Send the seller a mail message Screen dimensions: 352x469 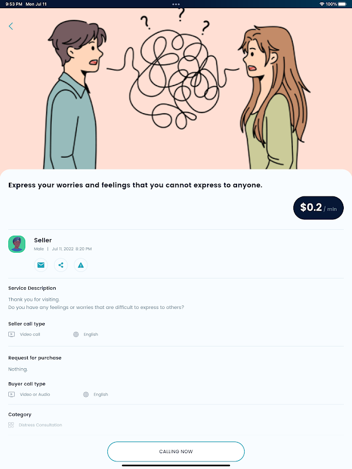[40, 265]
